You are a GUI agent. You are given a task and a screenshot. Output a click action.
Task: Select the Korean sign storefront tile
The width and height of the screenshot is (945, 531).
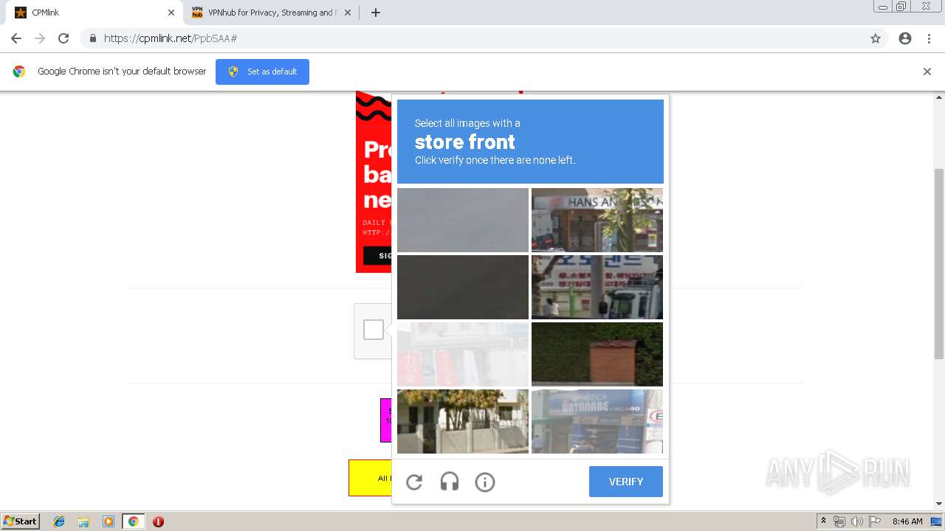(x=597, y=287)
